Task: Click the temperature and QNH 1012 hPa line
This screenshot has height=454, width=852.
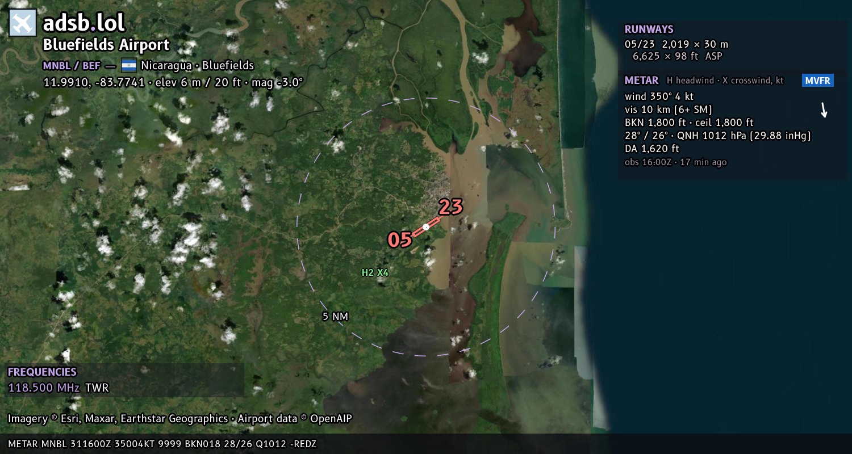Action: point(718,136)
